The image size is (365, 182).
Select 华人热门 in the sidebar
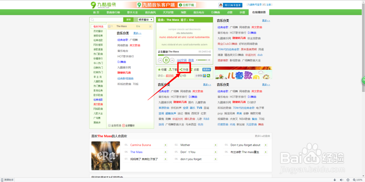click(x=98, y=63)
